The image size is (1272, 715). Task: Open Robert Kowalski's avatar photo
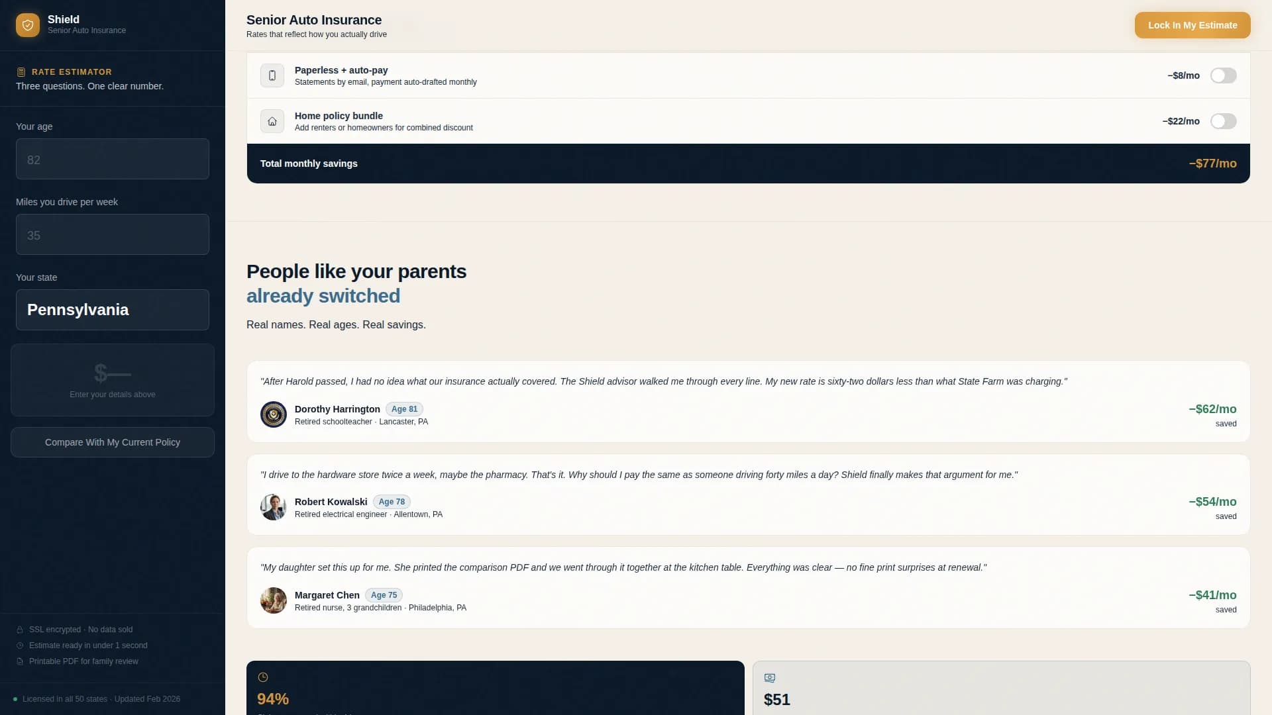click(x=274, y=507)
